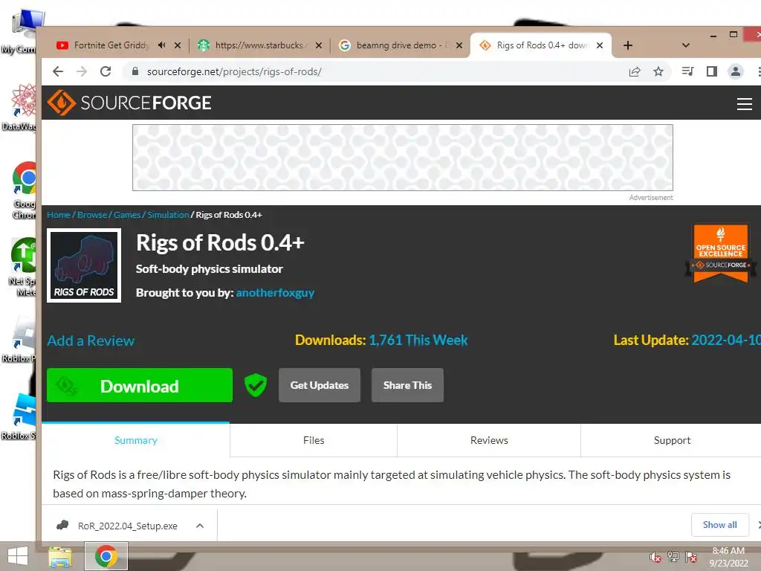This screenshot has height=571, width=761.
Task: Click the Open Source Excellence badge
Action: [x=721, y=254]
